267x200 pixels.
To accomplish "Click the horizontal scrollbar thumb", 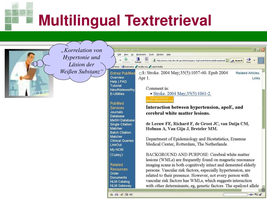I will click(177, 190).
